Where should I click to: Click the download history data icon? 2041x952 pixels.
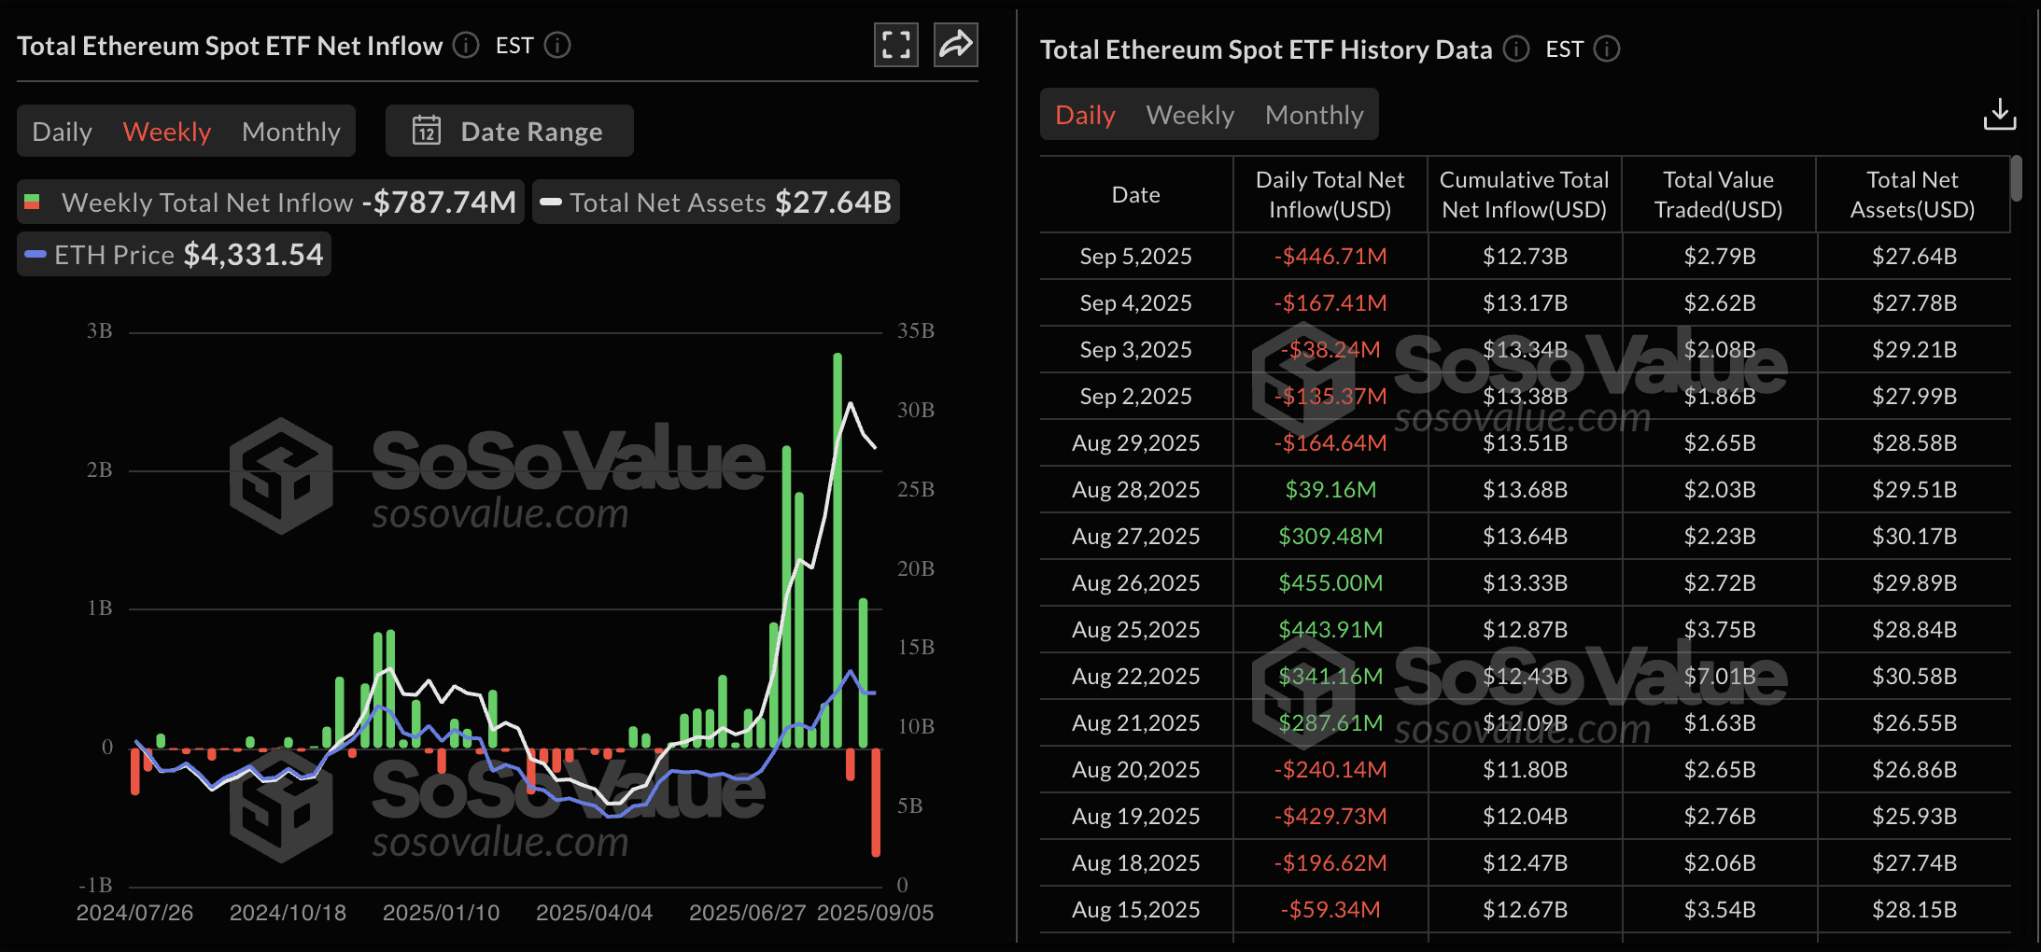point(1999,115)
